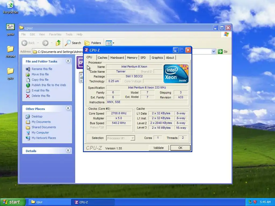Open My Computer in Other Places
Screen dimensions: 275x206
[40, 133]
